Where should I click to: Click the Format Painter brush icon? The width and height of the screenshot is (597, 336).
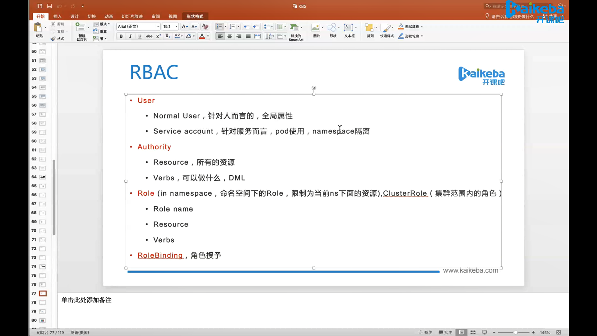coord(53,39)
